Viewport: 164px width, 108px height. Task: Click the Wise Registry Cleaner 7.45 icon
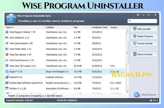click(7, 32)
